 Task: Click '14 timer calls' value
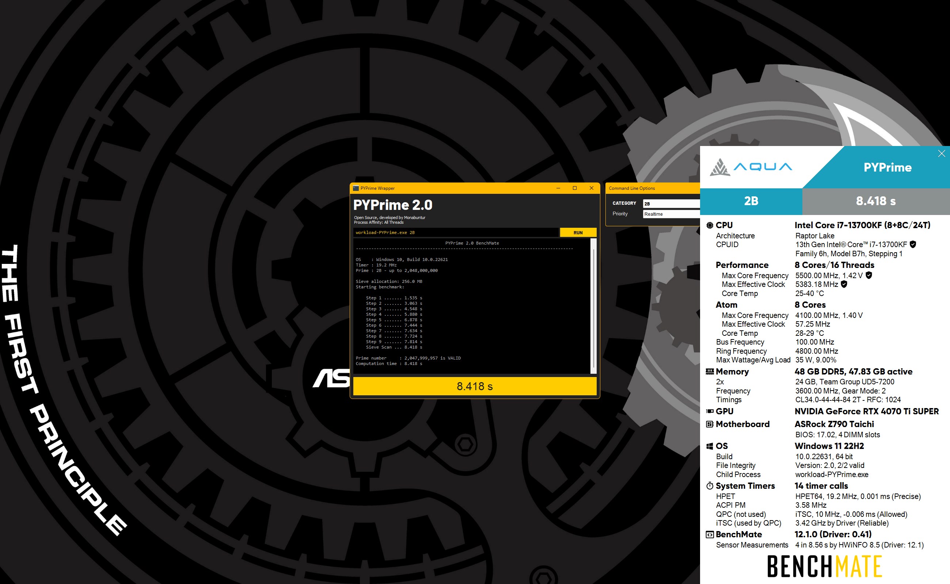pos(821,486)
